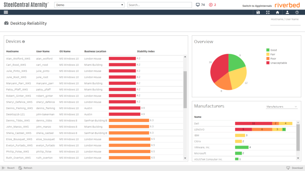This screenshot has width=305, height=171.
Task: Click inside the Search field
Action: (x=160, y=5)
